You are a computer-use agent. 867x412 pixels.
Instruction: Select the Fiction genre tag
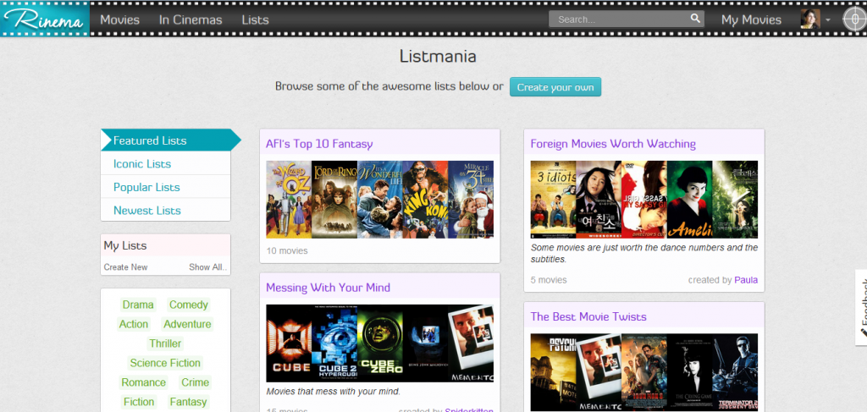pyautogui.click(x=139, y=402)
